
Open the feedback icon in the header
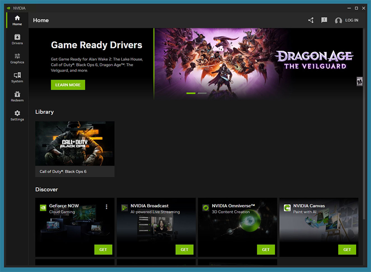324,20
